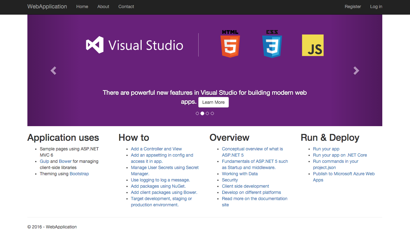410x229 pixels.
Task: Click the WebApplication brand link
Action: pos(47,7)
